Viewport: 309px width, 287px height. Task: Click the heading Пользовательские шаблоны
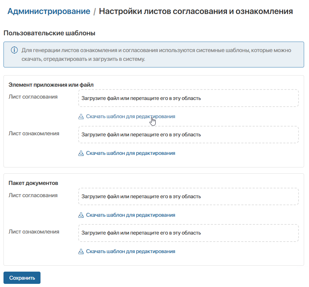(x=49, y=33)
